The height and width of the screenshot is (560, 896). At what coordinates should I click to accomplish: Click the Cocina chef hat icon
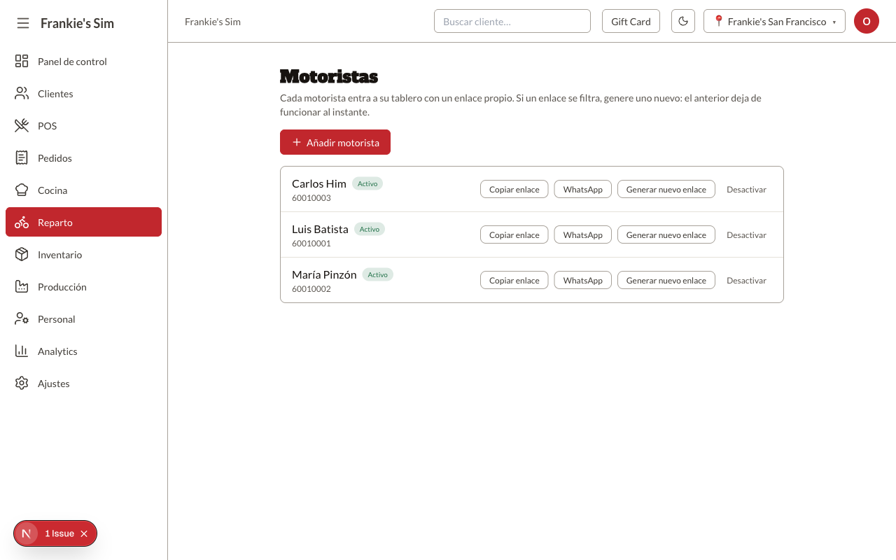[22, 190]
